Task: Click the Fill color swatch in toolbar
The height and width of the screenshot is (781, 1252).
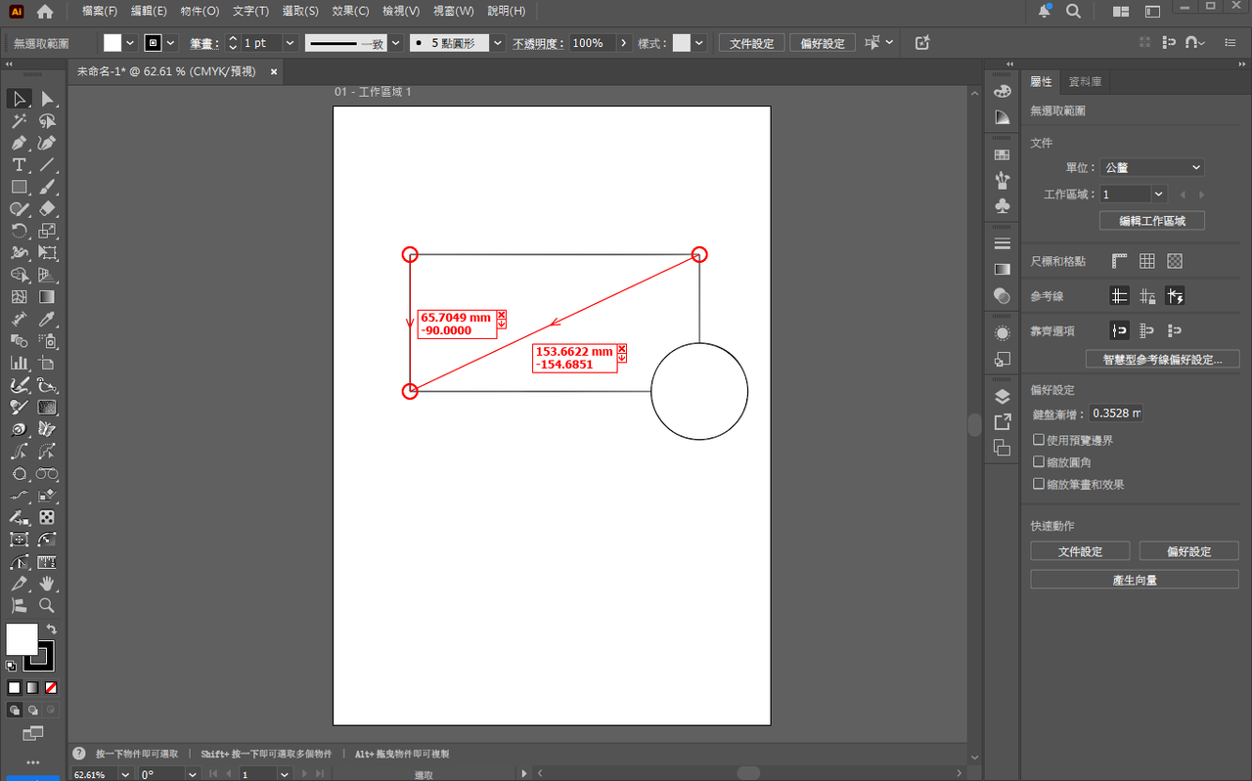Action: pyautogui.click(x=22, y=639)
